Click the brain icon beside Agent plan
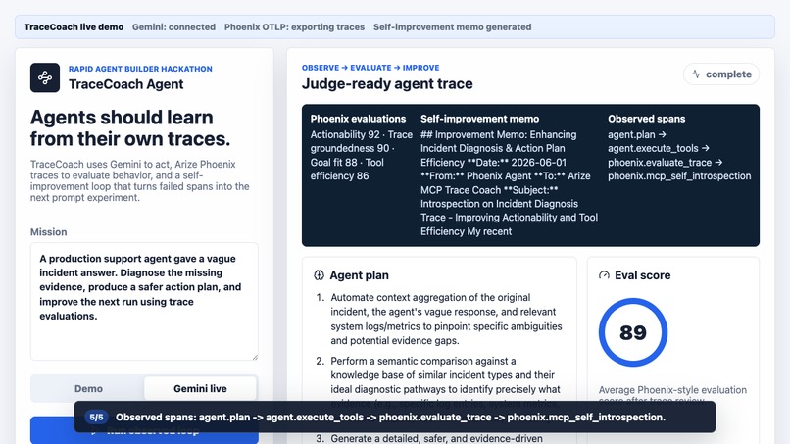The image size is (790, 444). coord(319,275)
